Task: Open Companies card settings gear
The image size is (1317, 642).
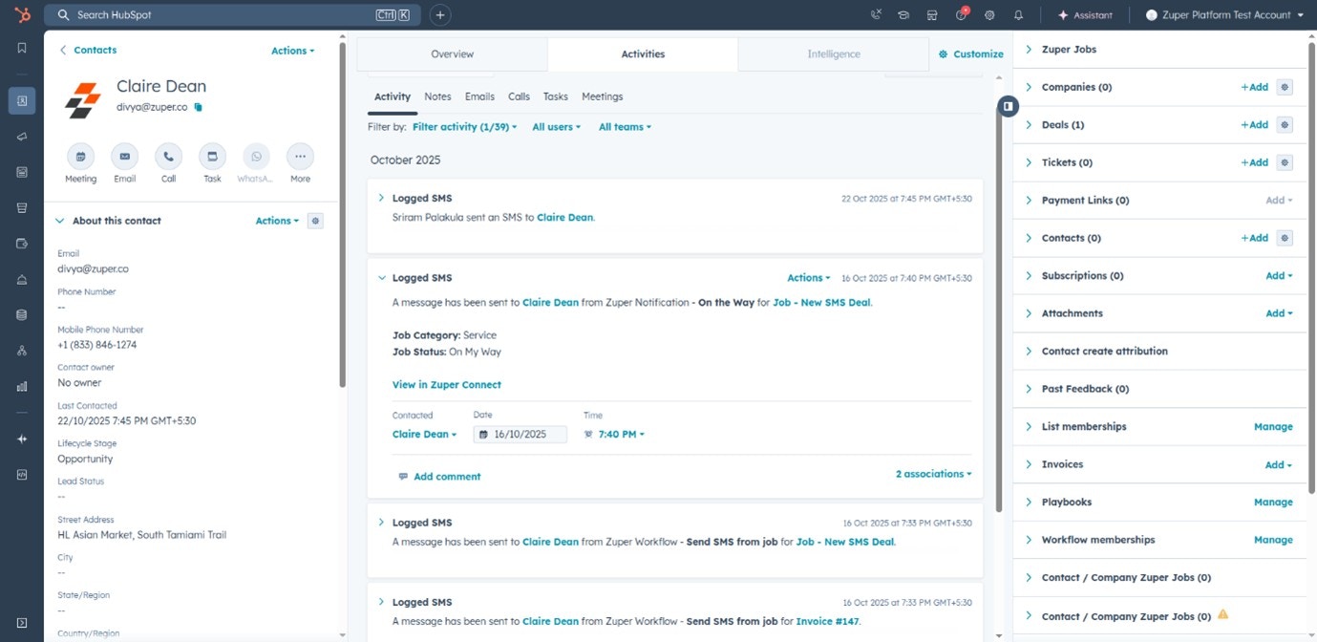Action: click(x=1285, y=87)
